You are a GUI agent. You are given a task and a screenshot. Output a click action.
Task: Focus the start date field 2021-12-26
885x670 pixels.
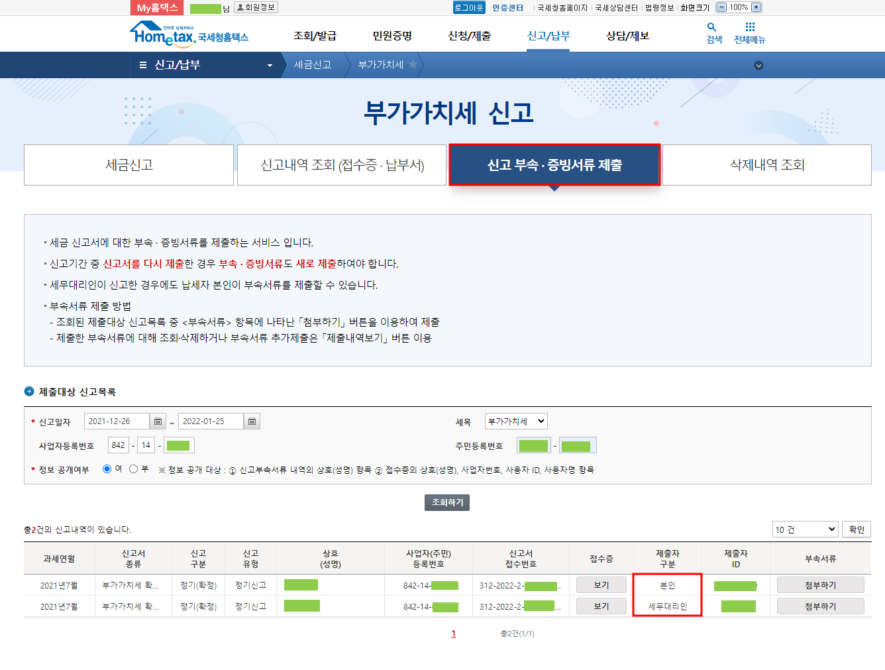pyautogui.click(x=117, y=421)
